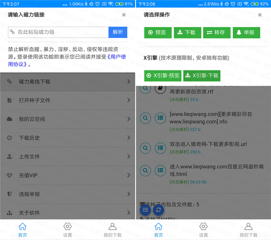Close the 请选择操作 dialog
Viewport: 271px width, 240px height.
pyautogui.click(x=260, y=15)
